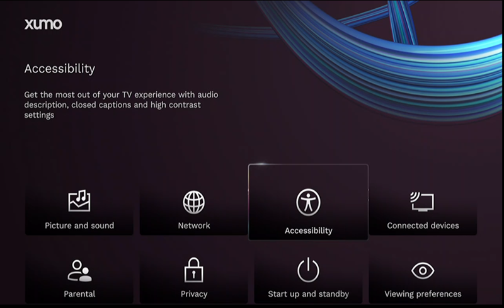Screen dimensions: 504x308
Task: Choose the 'Start up and standby' label
Action: pyautogui.click(x=308, y=294)
